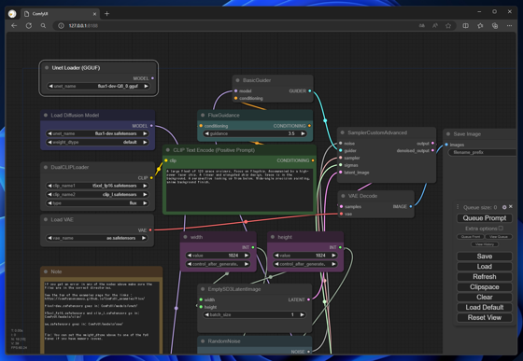The image size is (523, 361).
Task: Reload the page with the browser refresh icon
Action: [29, 25]
